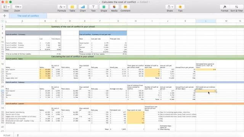Image resolution: width=244 pixels, height=137 pixels.
Task: Click the Summary of the cost of conflict heading
Action: pos(73,27)
